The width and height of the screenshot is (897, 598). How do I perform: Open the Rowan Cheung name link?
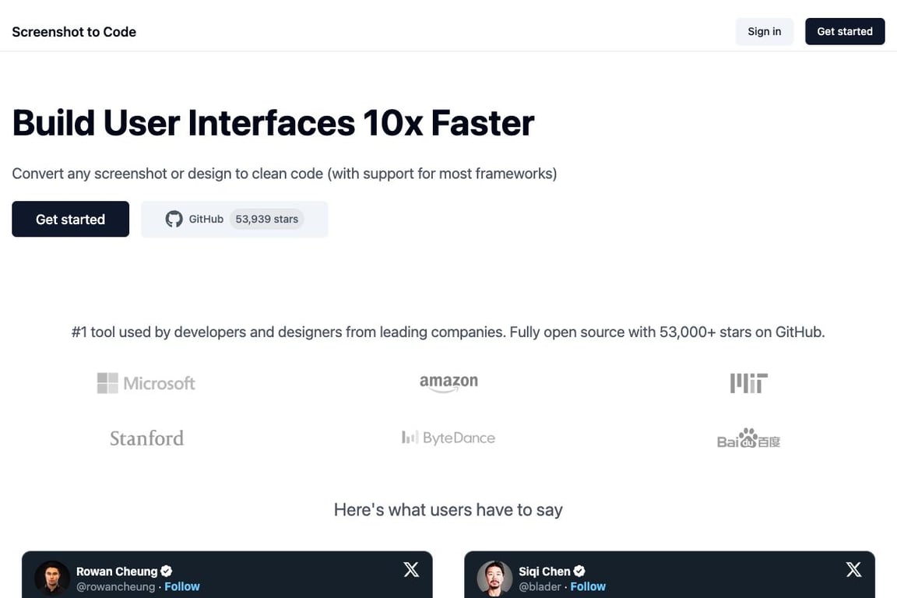(x=117, y=571)
